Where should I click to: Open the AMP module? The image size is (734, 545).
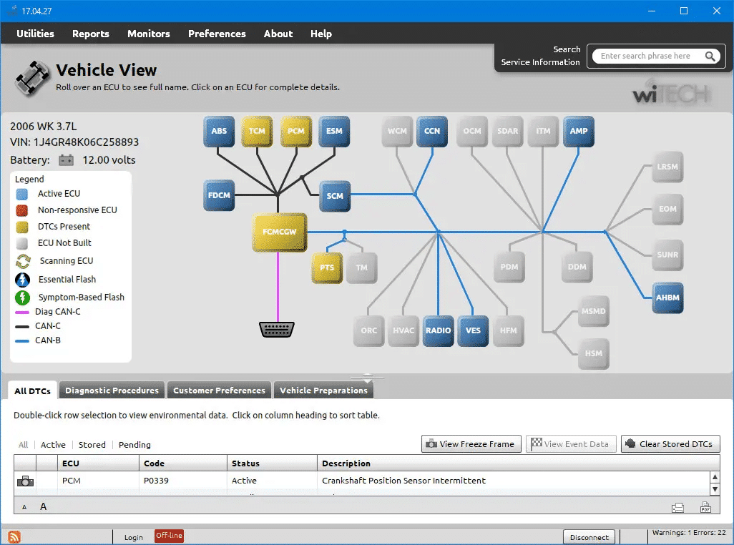(579, 131)
